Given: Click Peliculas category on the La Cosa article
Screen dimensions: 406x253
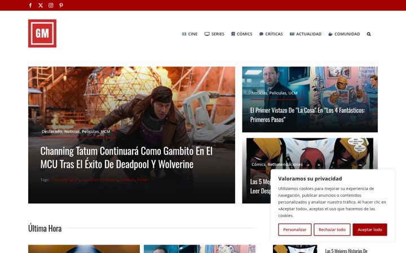Looking at the screenshot, I should [x=277, y=93].
